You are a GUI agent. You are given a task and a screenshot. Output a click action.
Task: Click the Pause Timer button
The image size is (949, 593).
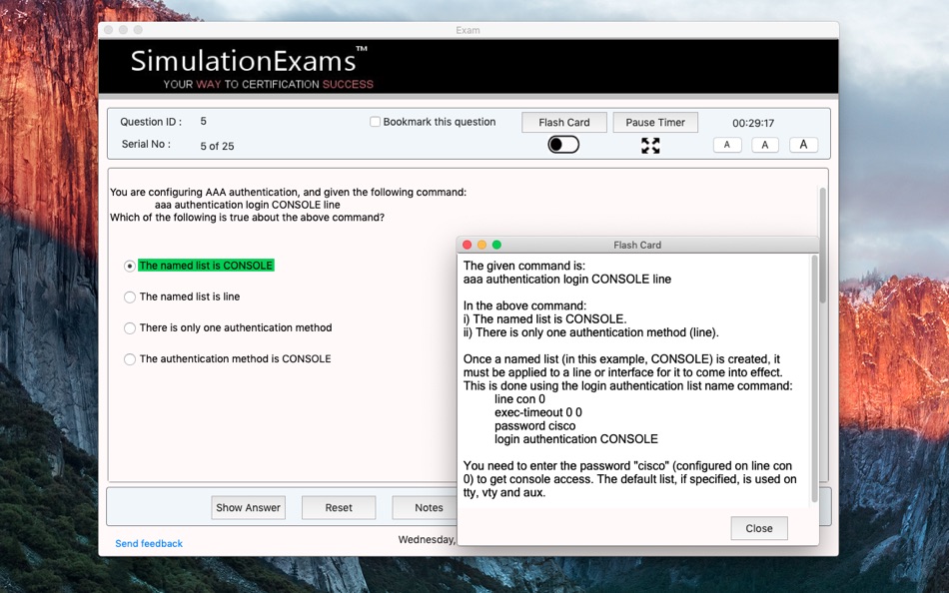(655, 122)
